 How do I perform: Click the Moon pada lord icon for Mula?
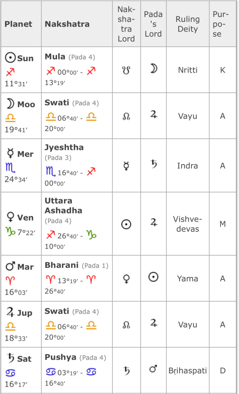coord(153,69)
